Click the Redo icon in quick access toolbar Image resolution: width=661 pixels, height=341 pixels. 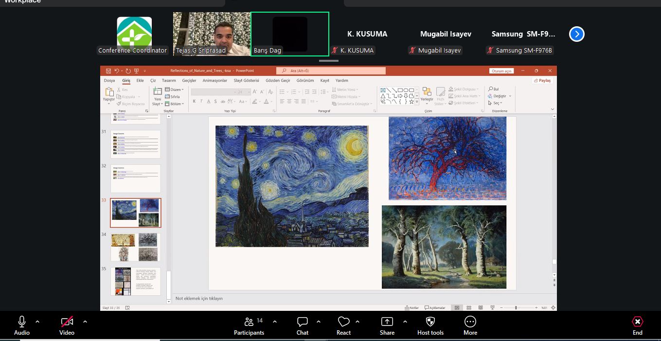(x=128, y=71)
